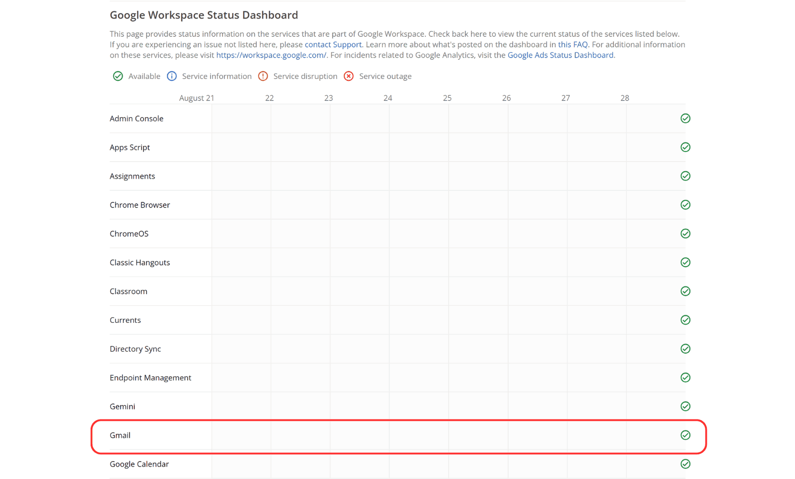This screenshot has height=479, width=795.
Task: Click the Service disruption legend icon
Action: click(263, 76)
